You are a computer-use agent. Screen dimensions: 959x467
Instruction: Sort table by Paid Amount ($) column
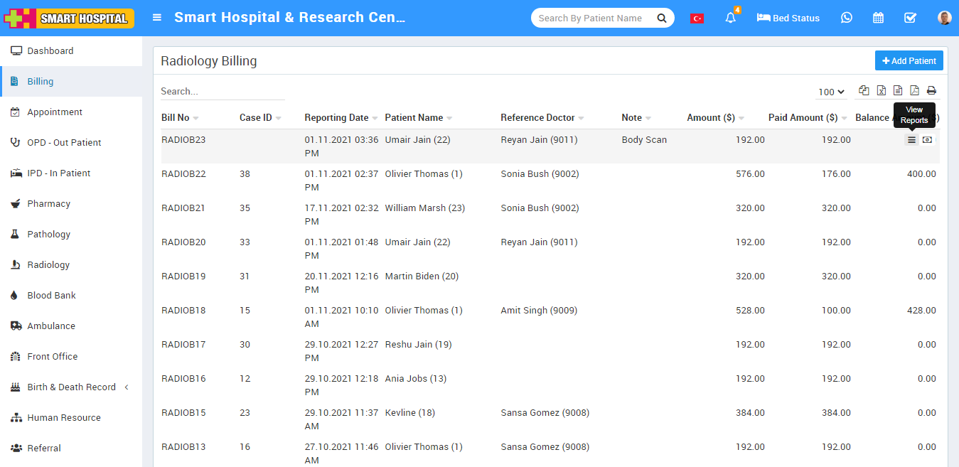pos(808,118)
